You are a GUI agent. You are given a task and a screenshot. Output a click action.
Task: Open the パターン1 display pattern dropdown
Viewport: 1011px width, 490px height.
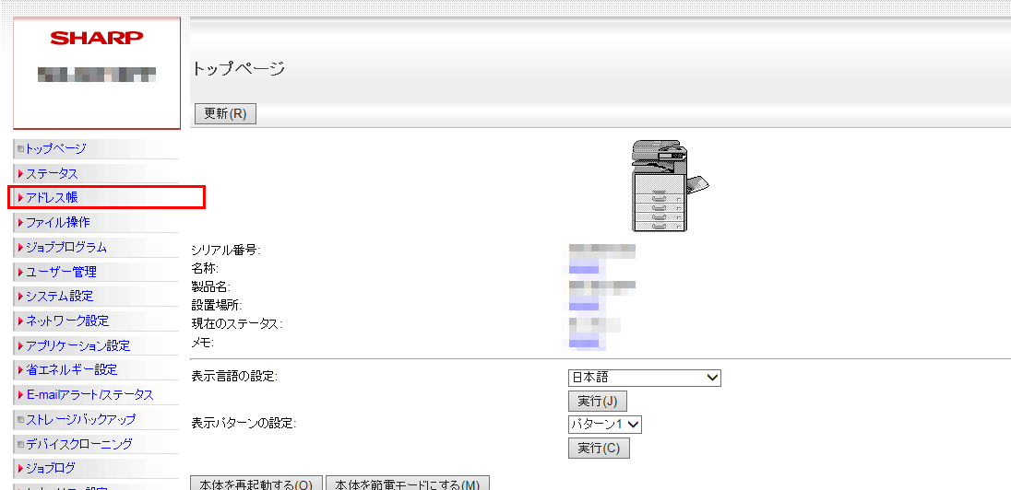coord(604,425)
